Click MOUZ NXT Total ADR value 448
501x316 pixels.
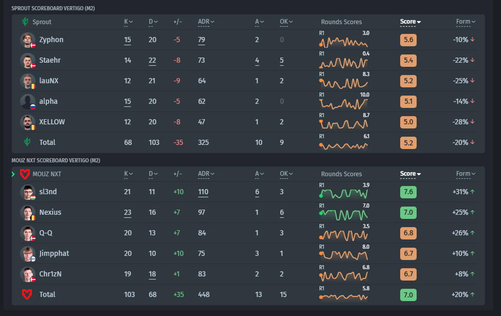tap(204, 294)
